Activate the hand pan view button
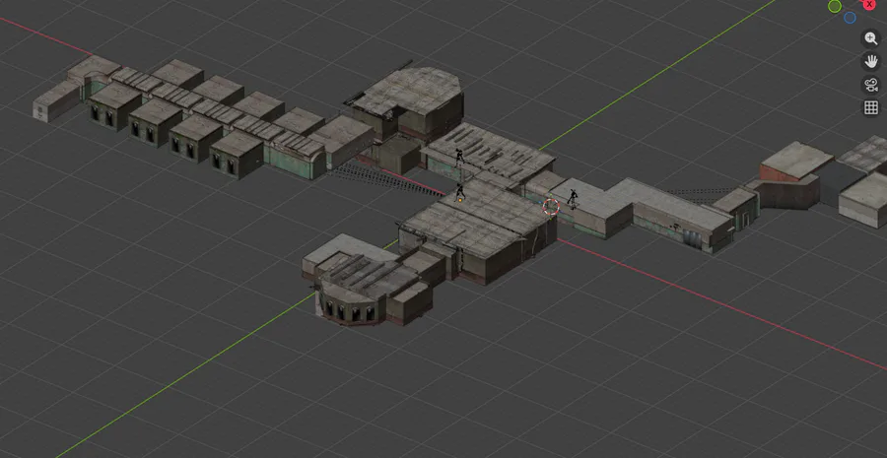 click(871, 62)
